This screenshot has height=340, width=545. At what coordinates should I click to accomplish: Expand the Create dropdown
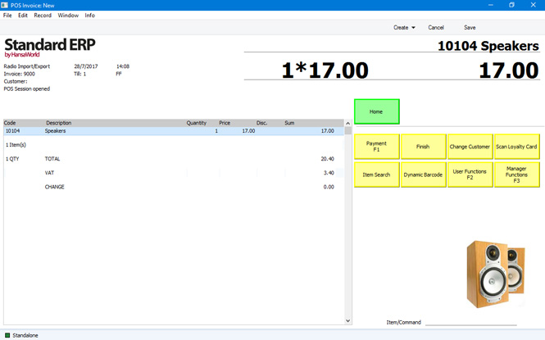[x=404, y=27]
